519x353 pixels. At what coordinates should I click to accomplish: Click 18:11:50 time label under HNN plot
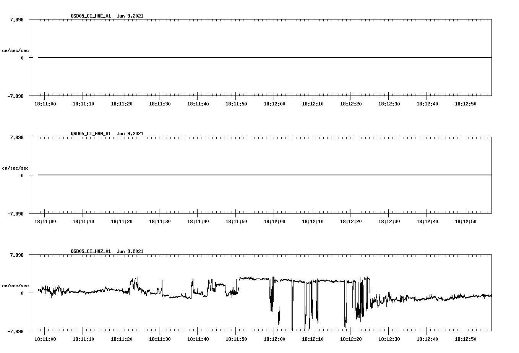[236, 221]
